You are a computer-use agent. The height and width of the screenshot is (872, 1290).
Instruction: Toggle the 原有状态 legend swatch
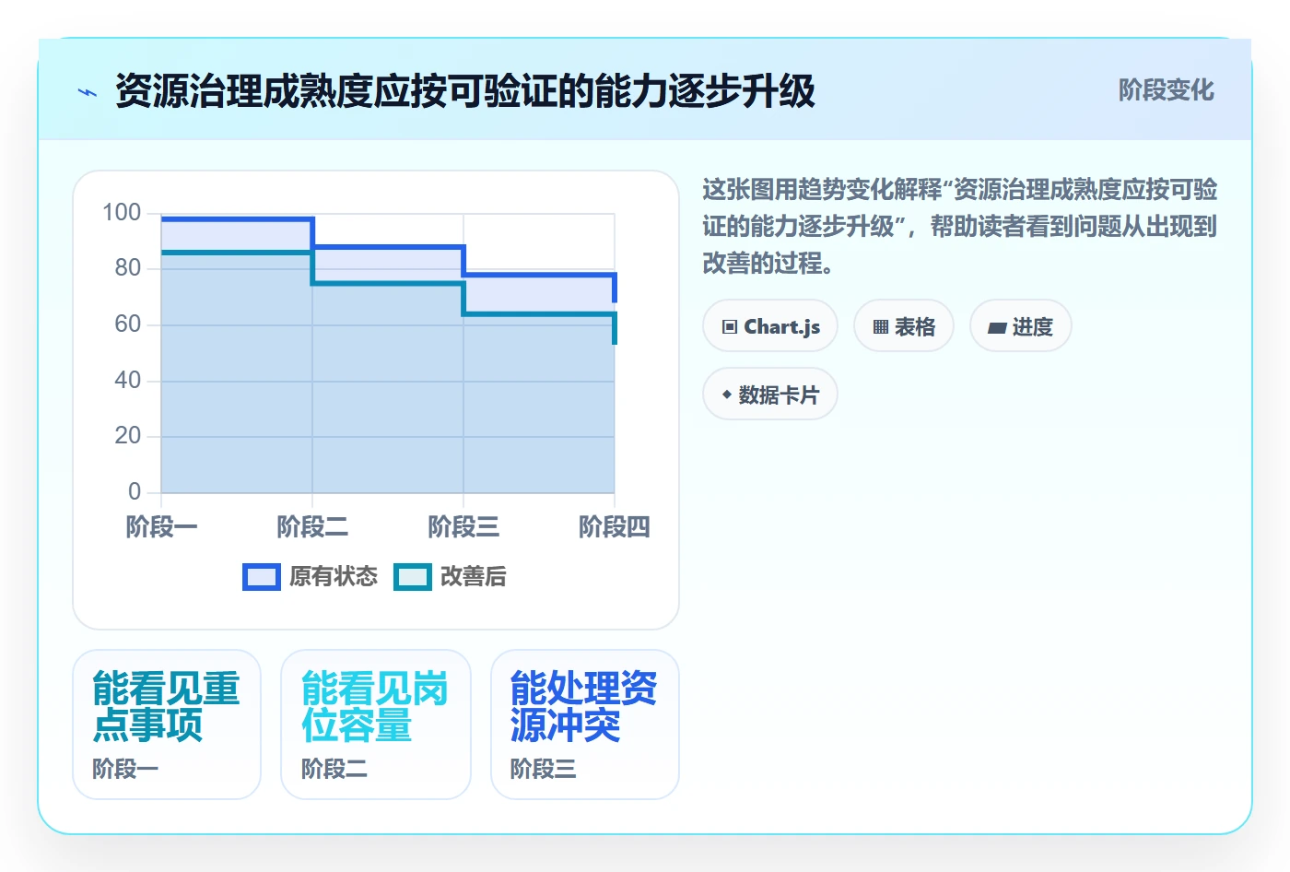pyautogui.click(x=262, y=577)
